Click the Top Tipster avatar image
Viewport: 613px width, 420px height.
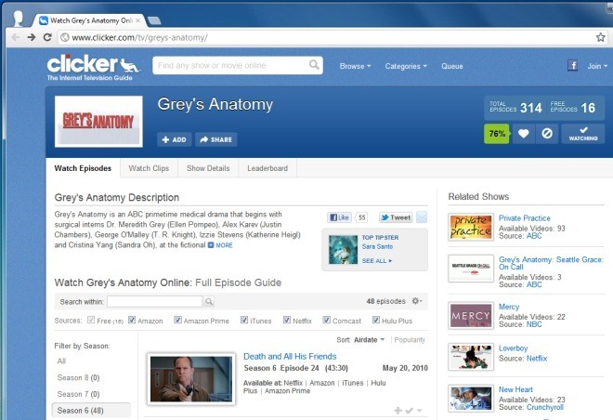[x=343, y=250]
